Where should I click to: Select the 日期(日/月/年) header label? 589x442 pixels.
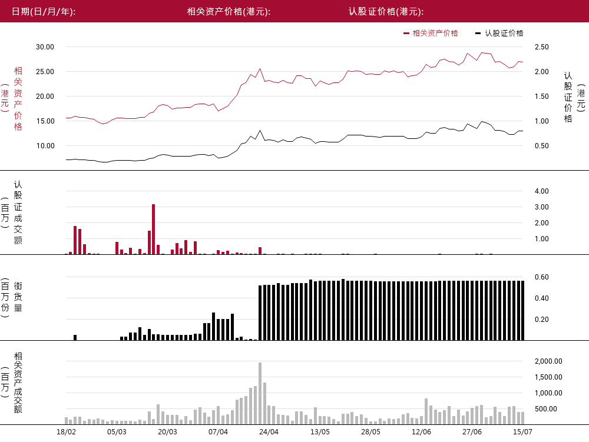point(44,12)
